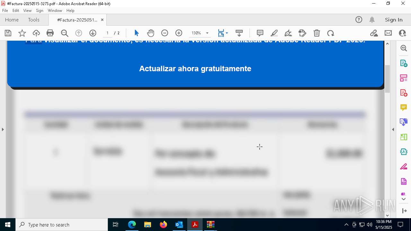Select the highlight text pen tool
The width and height of the screenshot is (411, 231).
(x=274, y=33)
